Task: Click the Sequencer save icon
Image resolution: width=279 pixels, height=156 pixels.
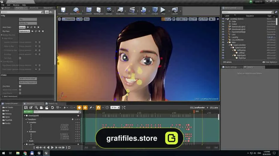Action: [x=26, y=108]
